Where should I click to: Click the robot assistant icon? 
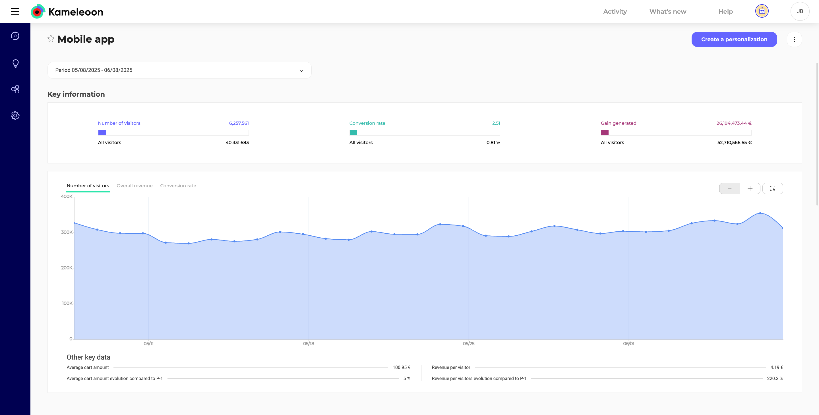click(762, 11)
